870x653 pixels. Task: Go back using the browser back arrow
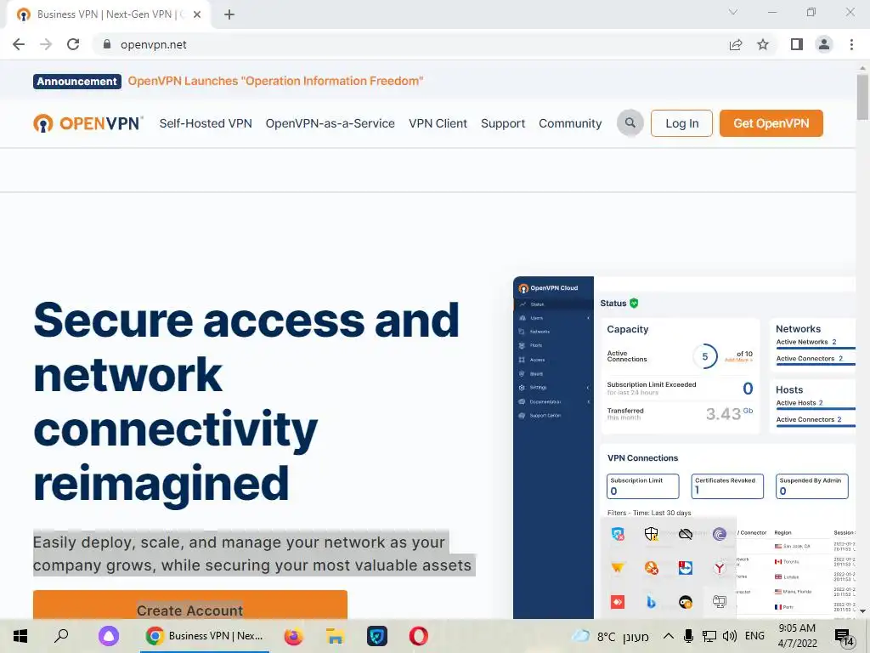[19, 44]
